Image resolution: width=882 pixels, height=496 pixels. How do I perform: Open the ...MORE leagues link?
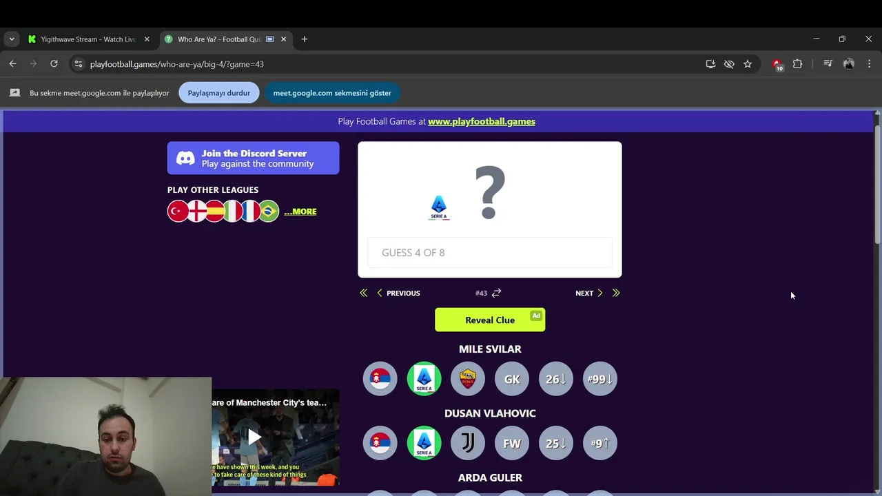pos(300,211)
